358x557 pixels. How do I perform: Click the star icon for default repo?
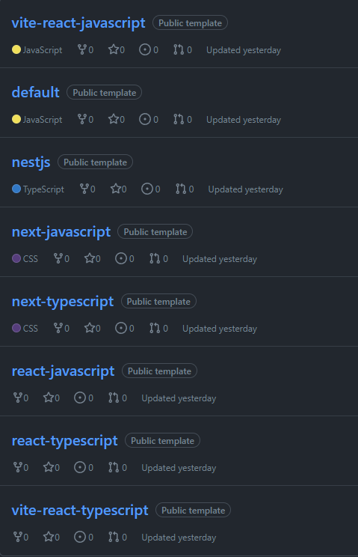(x=114, y=119)
